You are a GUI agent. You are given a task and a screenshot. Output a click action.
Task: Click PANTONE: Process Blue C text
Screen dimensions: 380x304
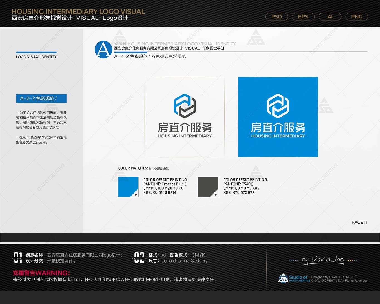(165, 184)
